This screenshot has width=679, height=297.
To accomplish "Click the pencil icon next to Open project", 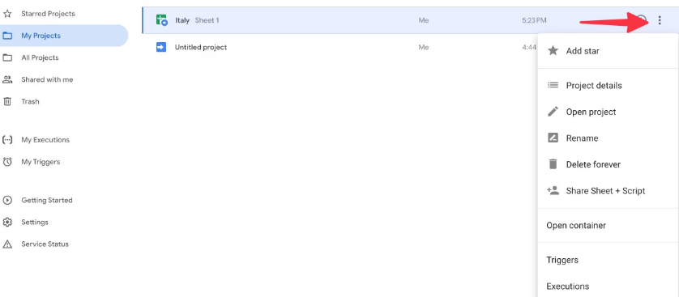I will click(553, 112).
